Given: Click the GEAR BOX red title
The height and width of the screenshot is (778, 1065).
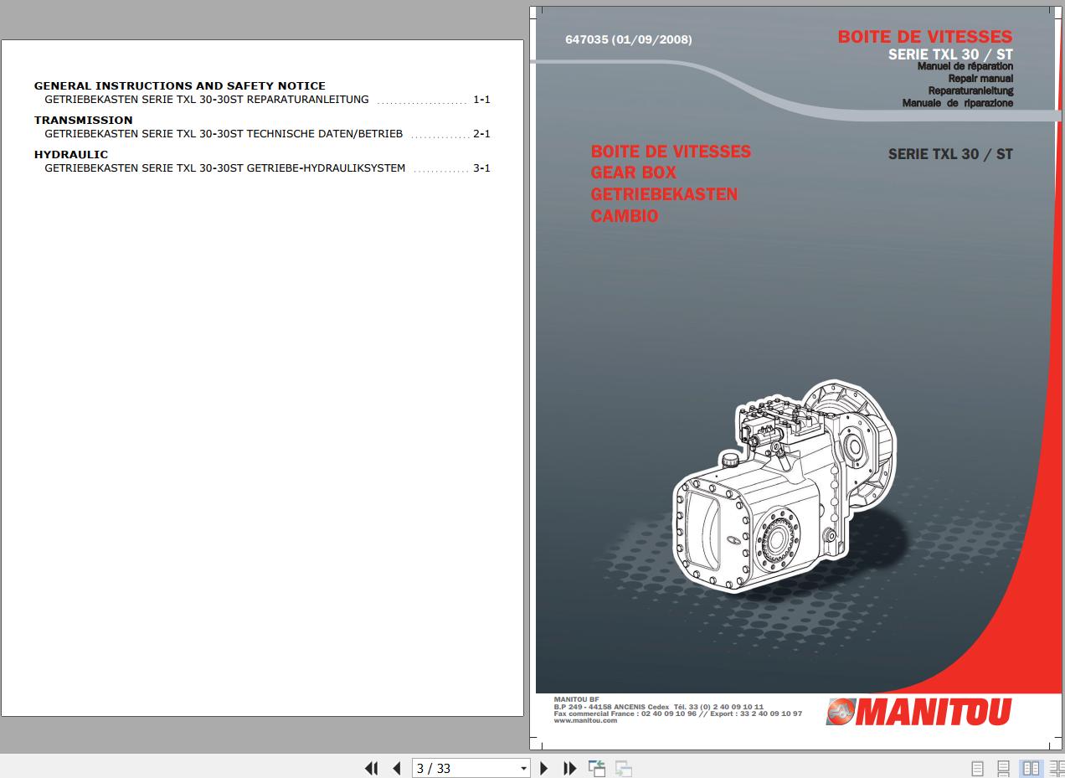Looking at the screenshot, I should click(634, 173).
